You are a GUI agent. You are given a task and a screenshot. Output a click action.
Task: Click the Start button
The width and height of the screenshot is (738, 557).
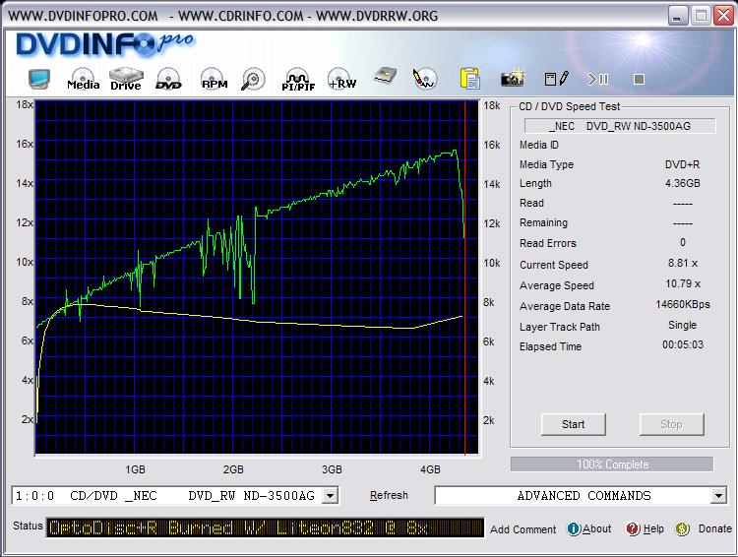[x=573, y=424]
